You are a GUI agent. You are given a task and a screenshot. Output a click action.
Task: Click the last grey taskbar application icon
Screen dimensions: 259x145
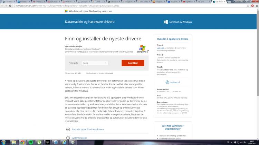(73, 142)
